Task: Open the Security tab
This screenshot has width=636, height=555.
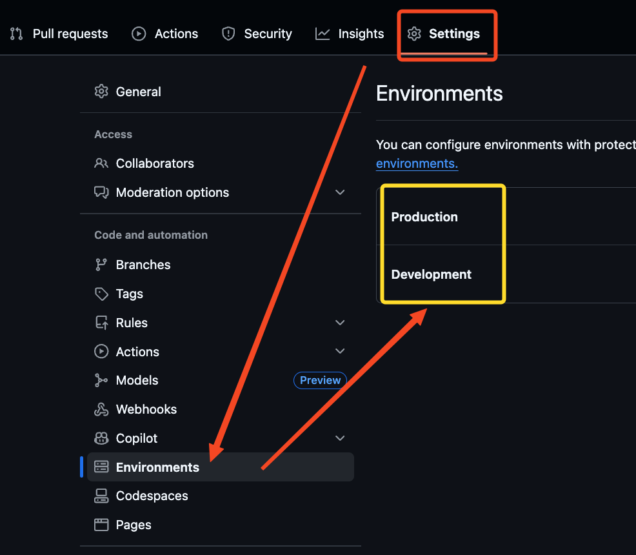Action: click(x=257, y=34)
